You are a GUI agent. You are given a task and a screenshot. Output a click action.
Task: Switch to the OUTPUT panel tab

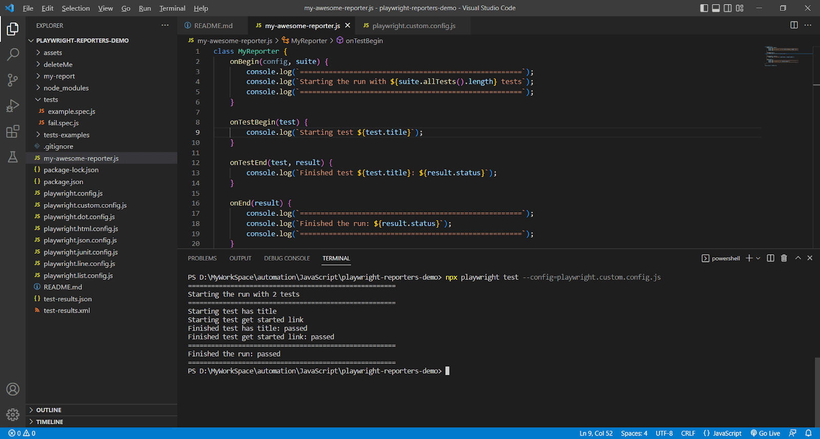(240, 258)
